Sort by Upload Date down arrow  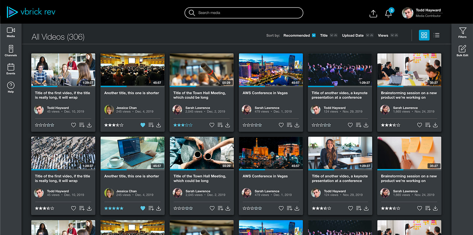(x=368, y=36)
